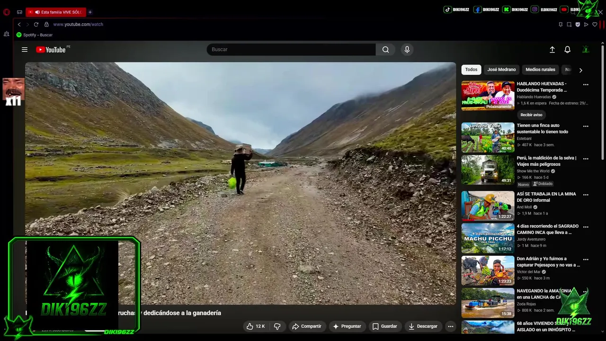The image size is (606, 341).
Task: Go to the YouTube home logo
Action: point(51,50)
